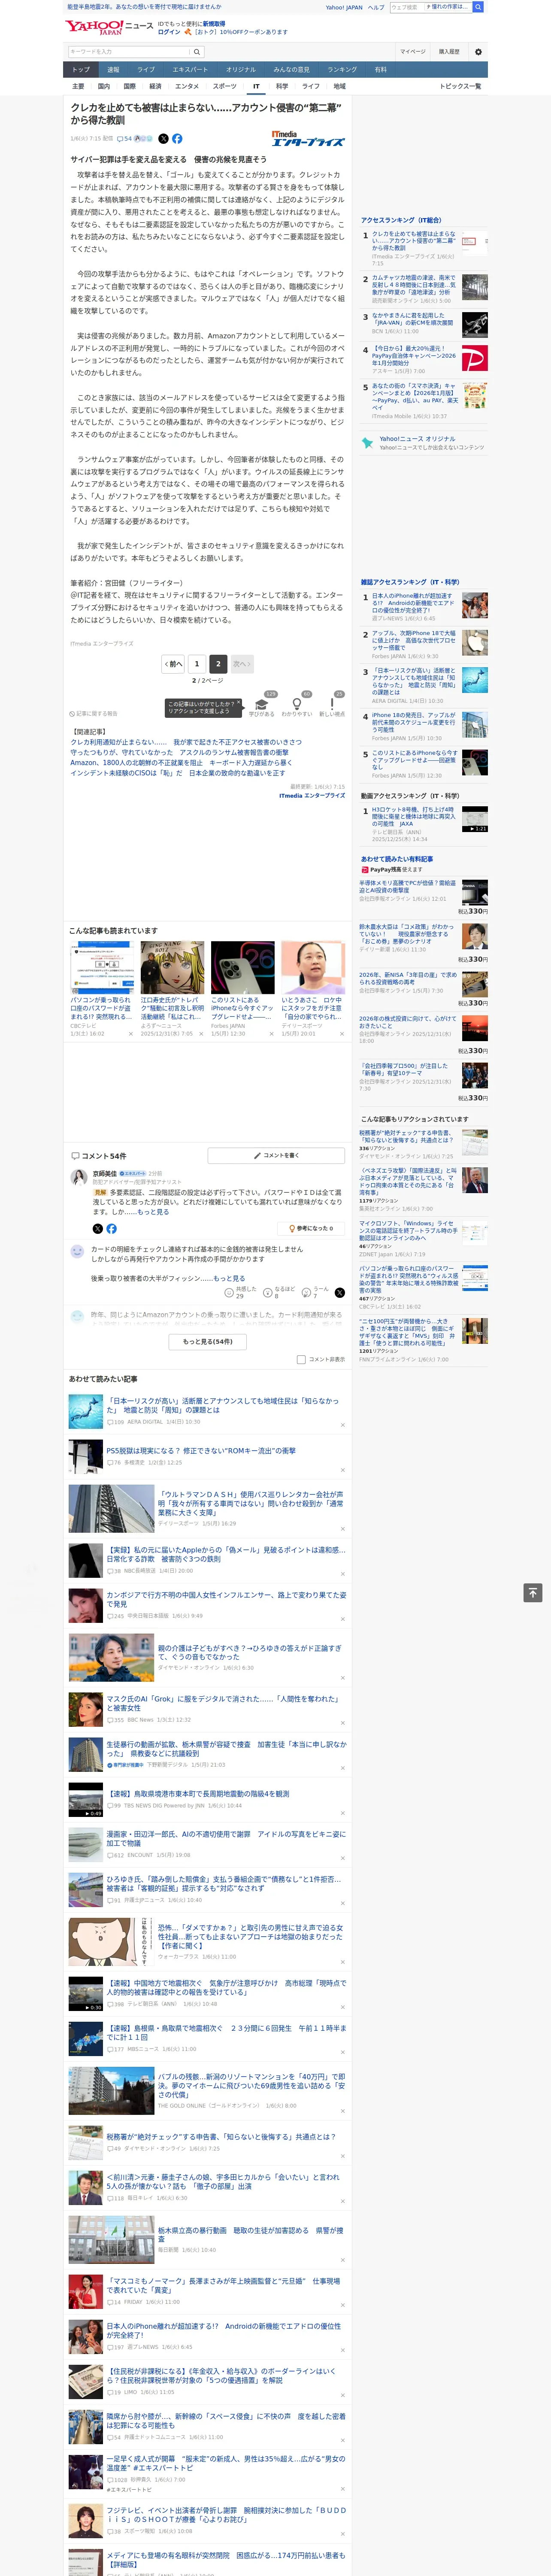
Task: Open Yahoo! JAPAN top link
Action: [344, 7]
